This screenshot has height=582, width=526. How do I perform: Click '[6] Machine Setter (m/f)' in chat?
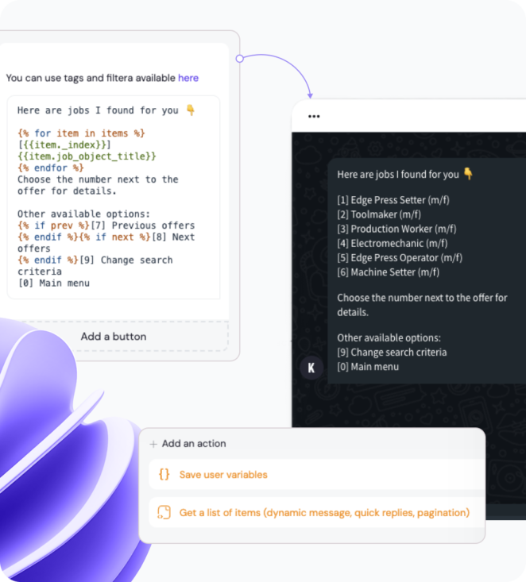[x=389, y=272]
